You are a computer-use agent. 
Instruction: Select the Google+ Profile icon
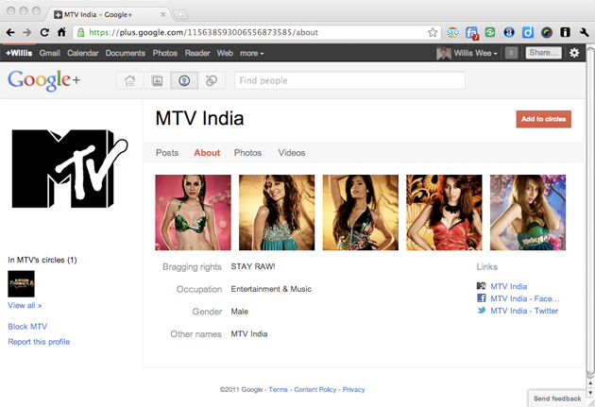(x=184, y=80)
